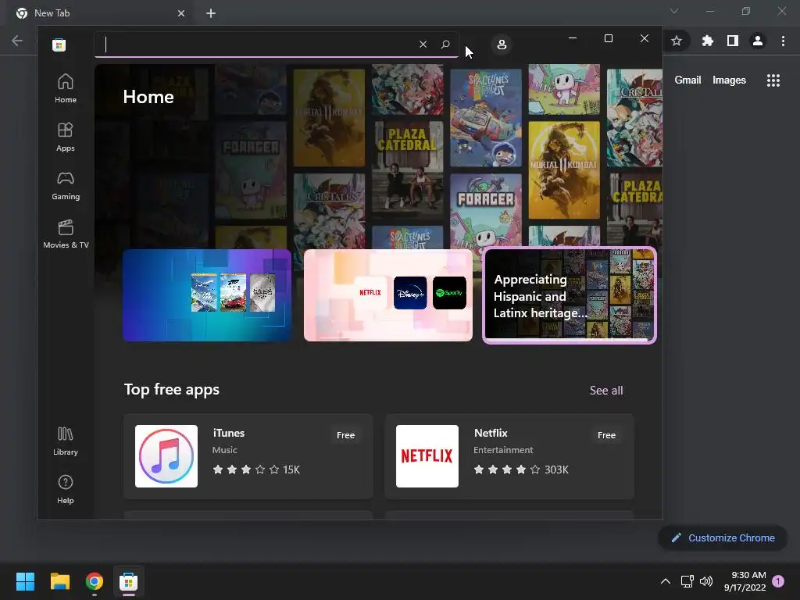
Task: Open Appreciating Hispanic and Latinx heritage card
Action: click(x=570, y=295)
